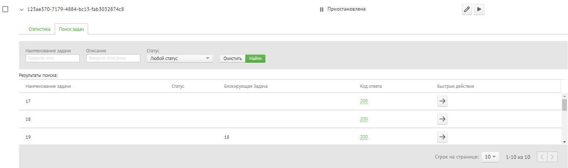This screenshot has width=568, height=168.
Task: Switch to the Статистика tab
Action: click(x=39, y=29)
